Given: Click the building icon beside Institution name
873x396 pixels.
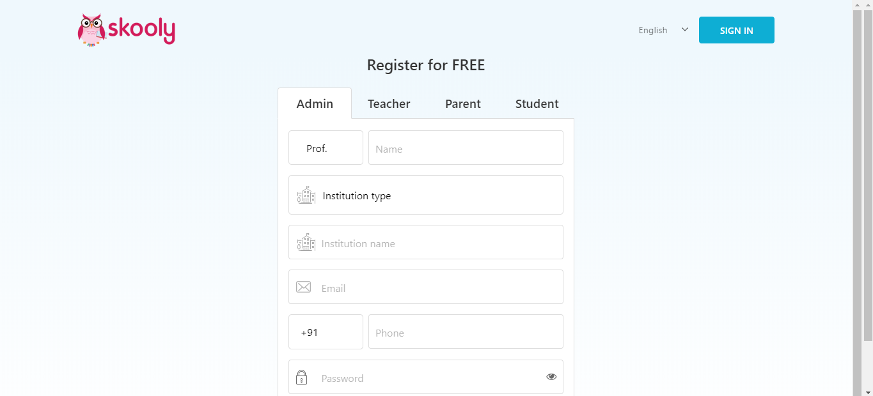Looking at the screenshot, I should [306, 242].
